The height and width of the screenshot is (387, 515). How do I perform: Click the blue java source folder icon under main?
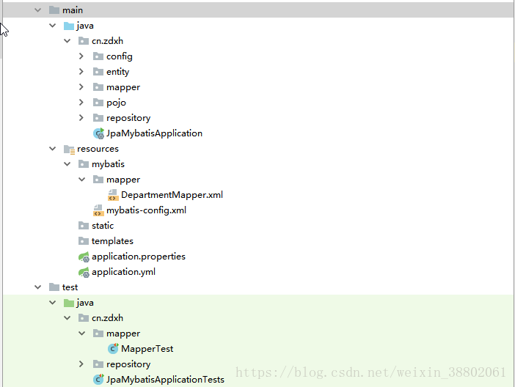click(x=69, y=26)
